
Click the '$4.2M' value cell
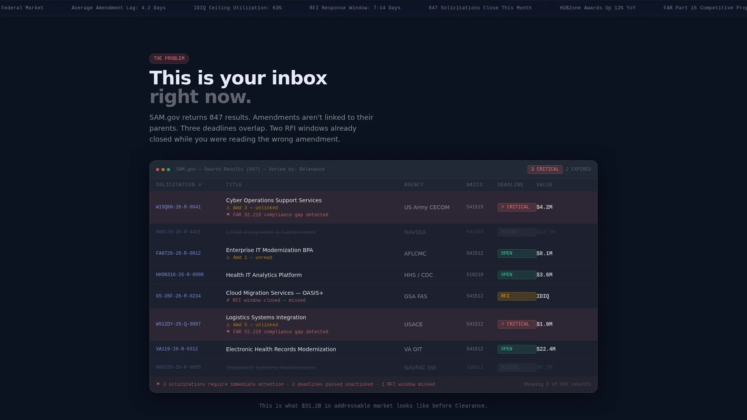tap(544, 207)
